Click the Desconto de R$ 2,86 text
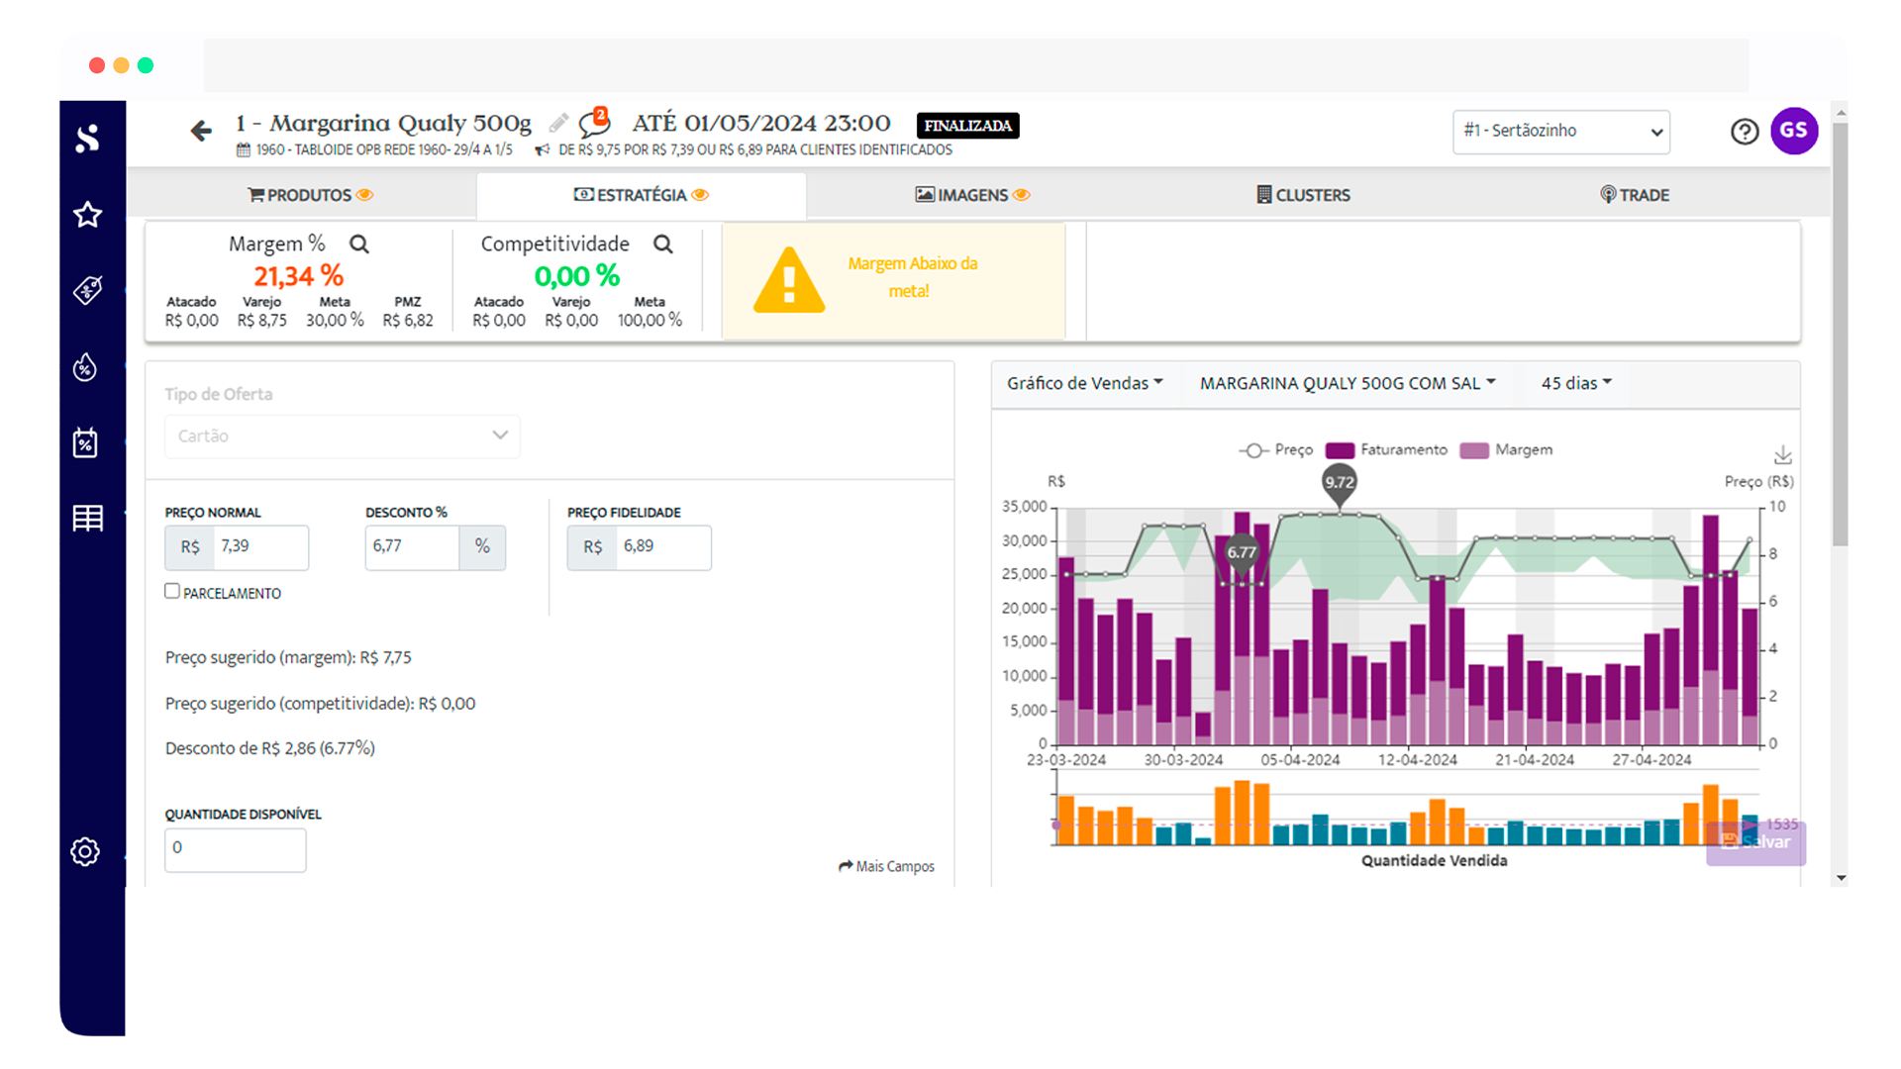1901x1069 pixels. coord(270,748)
